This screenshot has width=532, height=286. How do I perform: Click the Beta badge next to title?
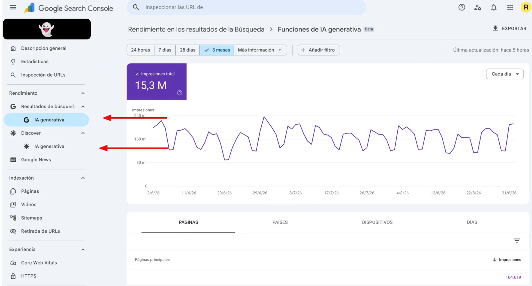click(x=369, y=29)
